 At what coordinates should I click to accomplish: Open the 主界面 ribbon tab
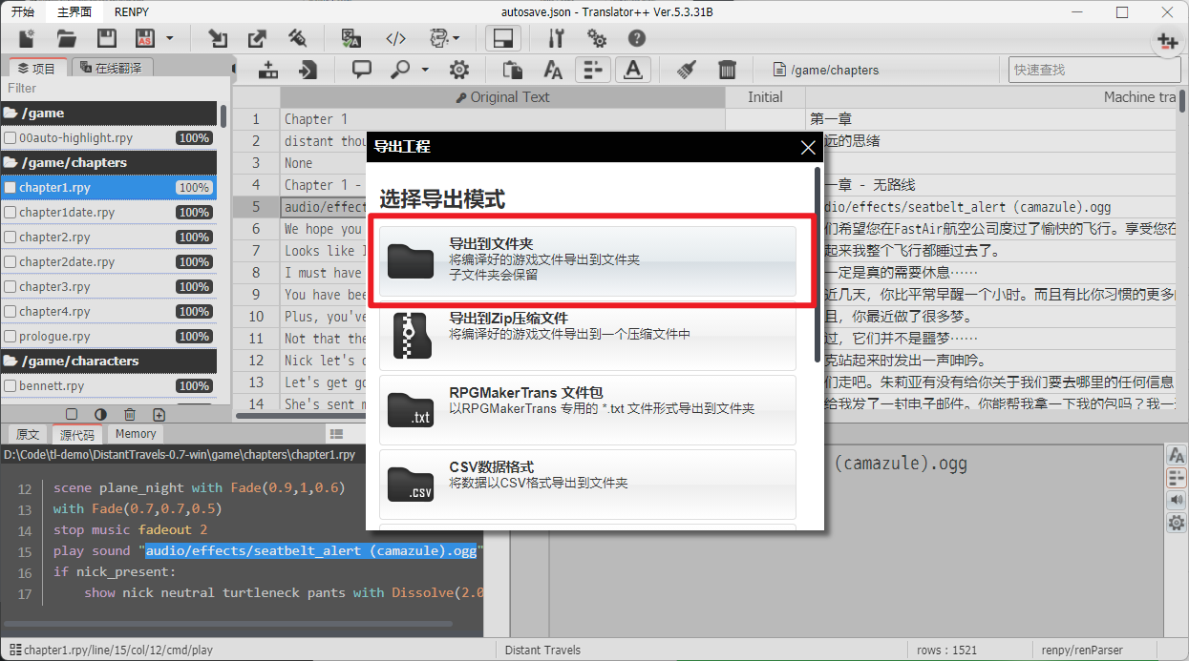(74, 12)
